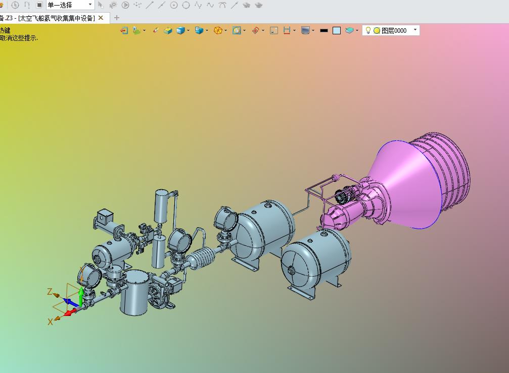Add a new tab with the plus button

pos(117,18)
